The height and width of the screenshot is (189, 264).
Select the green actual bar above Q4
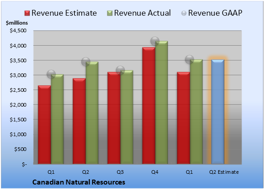pyautogui.click(x=162, y=103)
